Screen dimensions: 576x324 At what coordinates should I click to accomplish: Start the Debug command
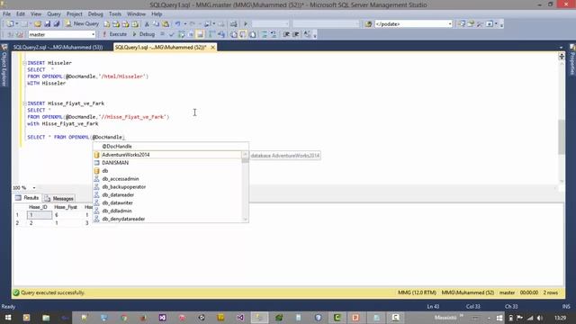pyautogui.click(x=143, y=34)
